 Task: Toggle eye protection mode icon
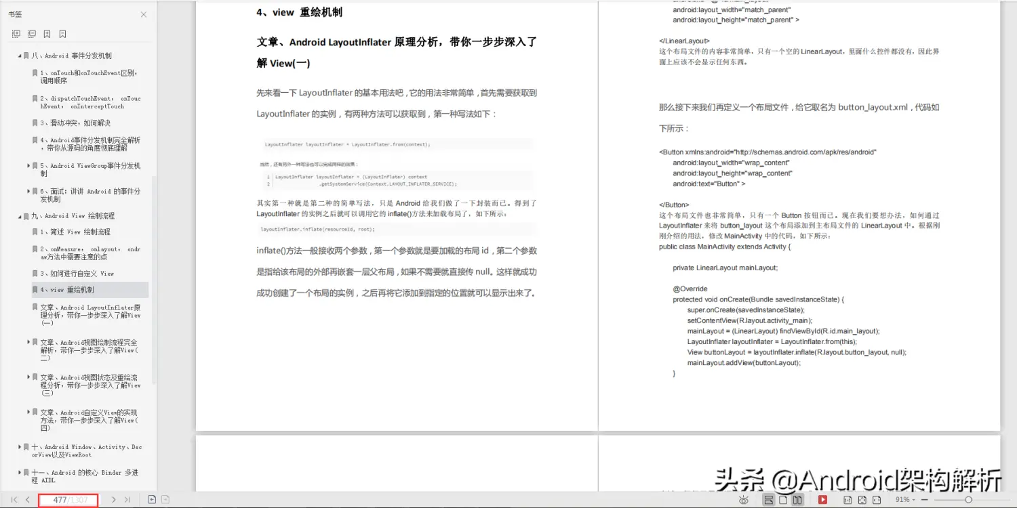pos(744,500)
